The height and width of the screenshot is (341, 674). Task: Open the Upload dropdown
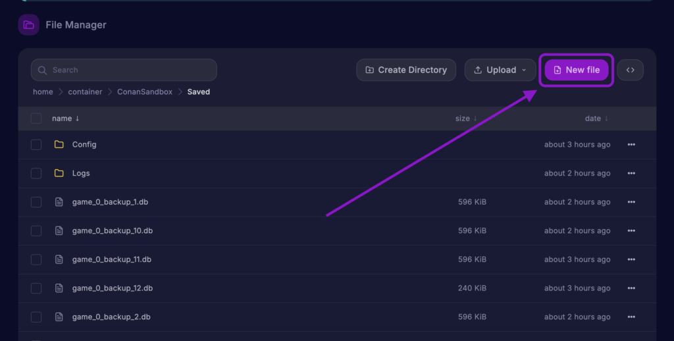(x=500, y=70)
